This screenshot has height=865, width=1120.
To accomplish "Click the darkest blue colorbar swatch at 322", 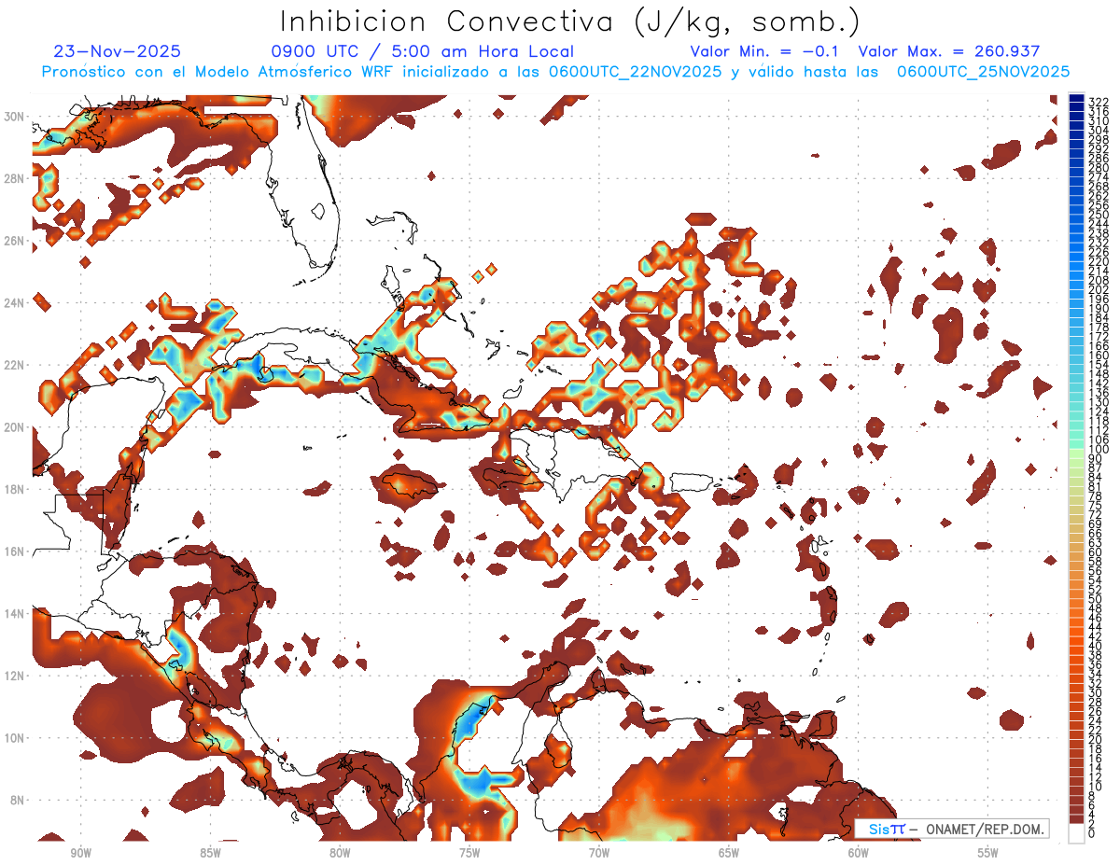I will (x=1076, y=98).
